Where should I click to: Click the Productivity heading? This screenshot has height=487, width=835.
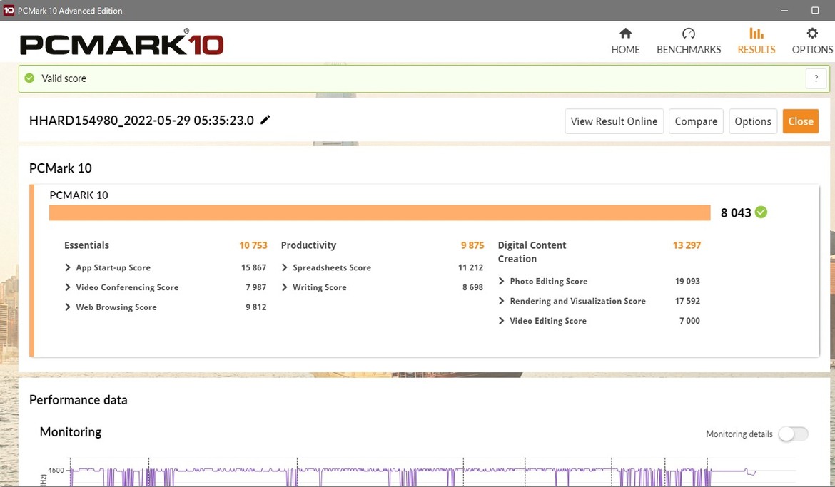pos(308,245)
